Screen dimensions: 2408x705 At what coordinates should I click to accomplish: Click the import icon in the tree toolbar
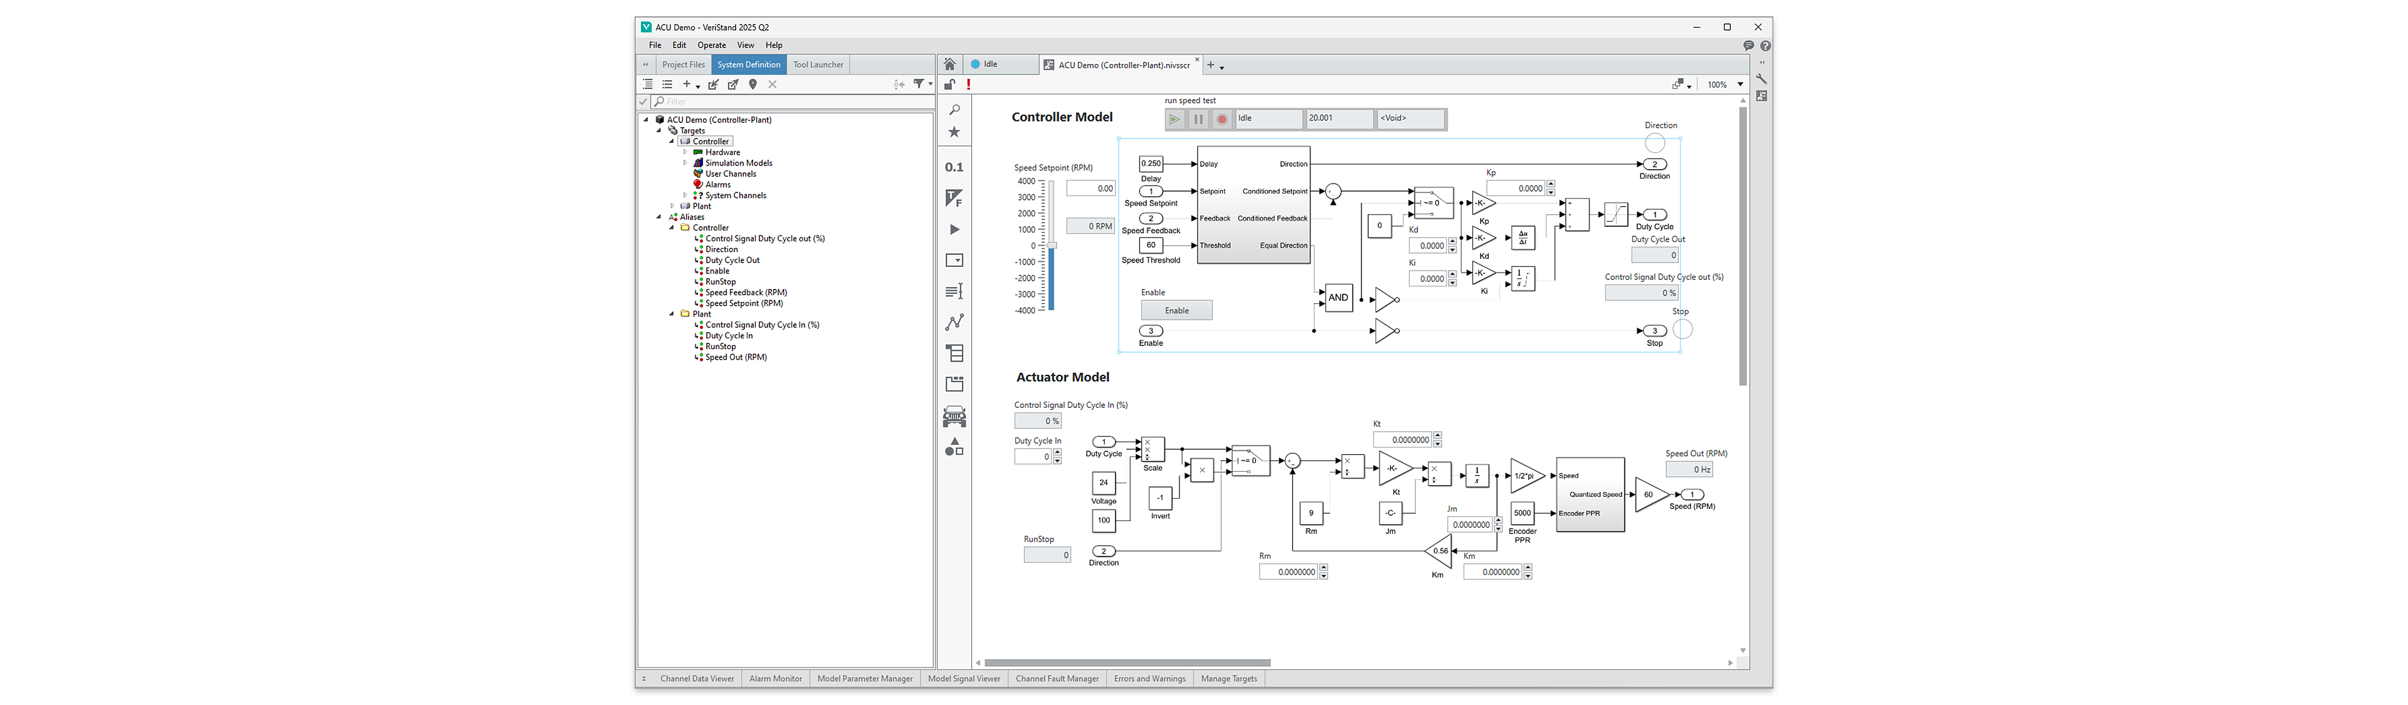(713, 84)
